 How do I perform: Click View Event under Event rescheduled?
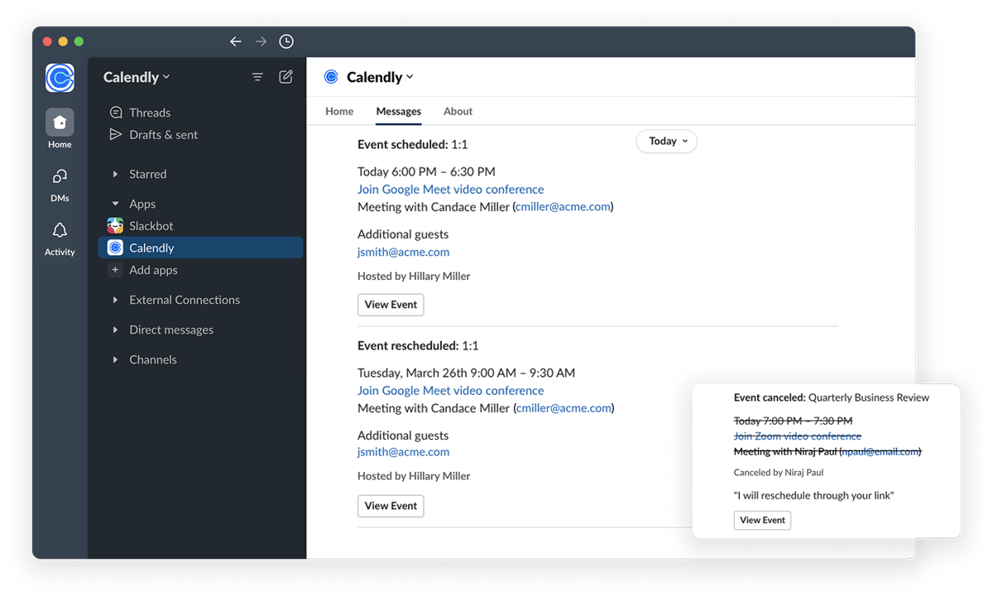tap(391, 506)
